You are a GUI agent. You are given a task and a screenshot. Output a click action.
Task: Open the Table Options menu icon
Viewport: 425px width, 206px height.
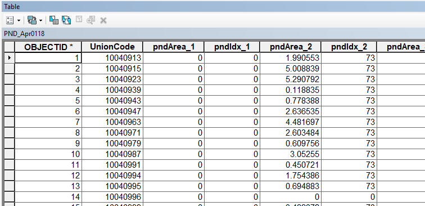(10, 20)
